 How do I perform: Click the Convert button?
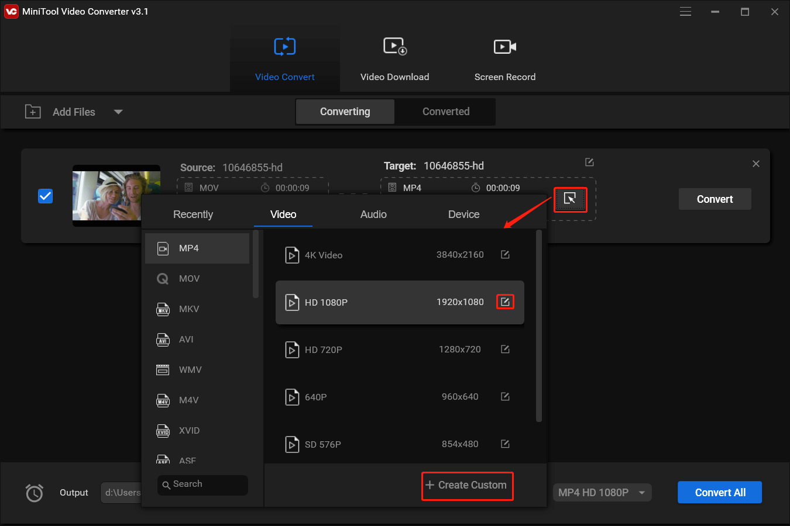click(715, 199)
